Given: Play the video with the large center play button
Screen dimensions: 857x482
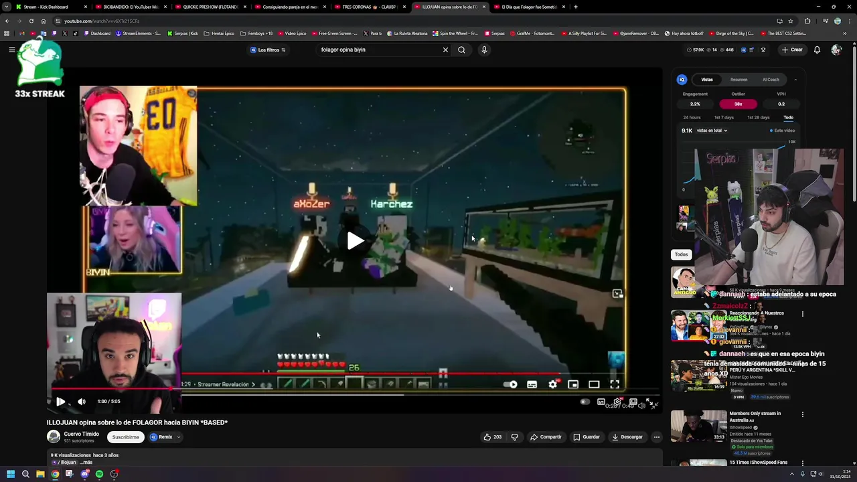Looking at the screenshot, I should click(x=355, y=241).
